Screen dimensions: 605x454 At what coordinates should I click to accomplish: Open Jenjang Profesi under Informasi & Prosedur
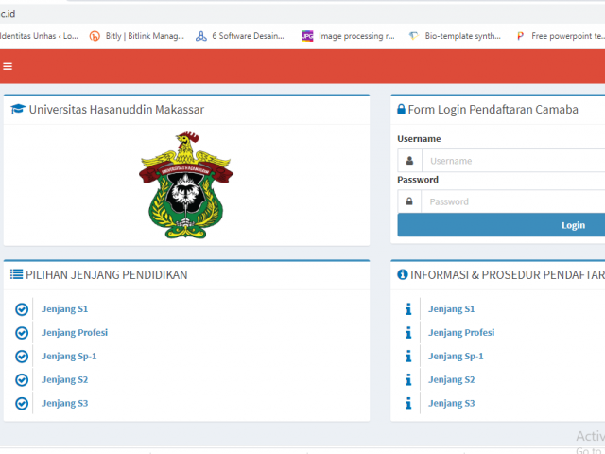(461, 333)
